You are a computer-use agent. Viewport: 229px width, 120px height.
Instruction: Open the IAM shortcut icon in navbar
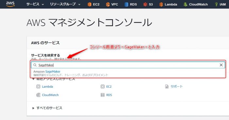click(216, 5)
